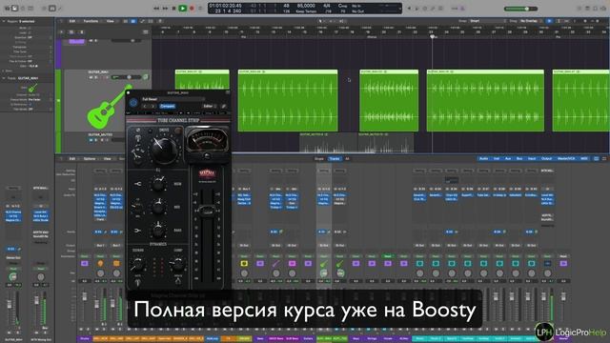
Task: Open mixer Edit menu
Action: point(72,159)
